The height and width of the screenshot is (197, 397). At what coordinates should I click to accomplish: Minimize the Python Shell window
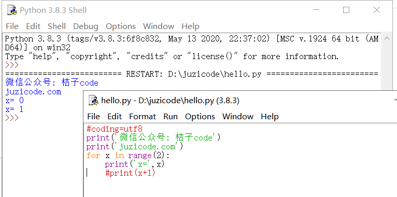pyautogui.click(x=316, y=10)
